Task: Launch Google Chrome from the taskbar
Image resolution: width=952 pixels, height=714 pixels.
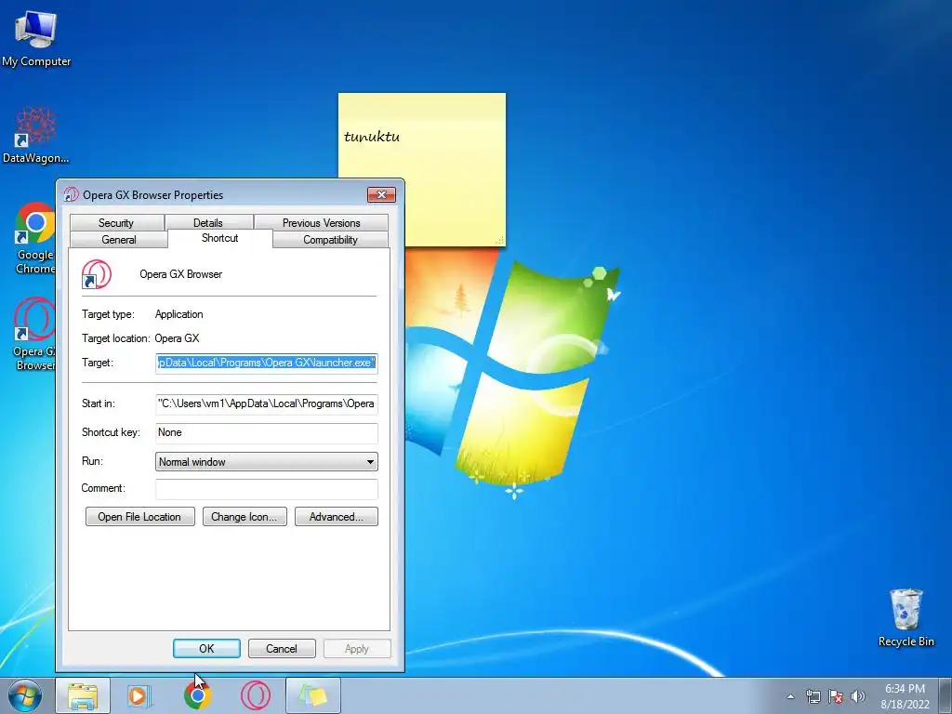Action: [x=198, y=695]
